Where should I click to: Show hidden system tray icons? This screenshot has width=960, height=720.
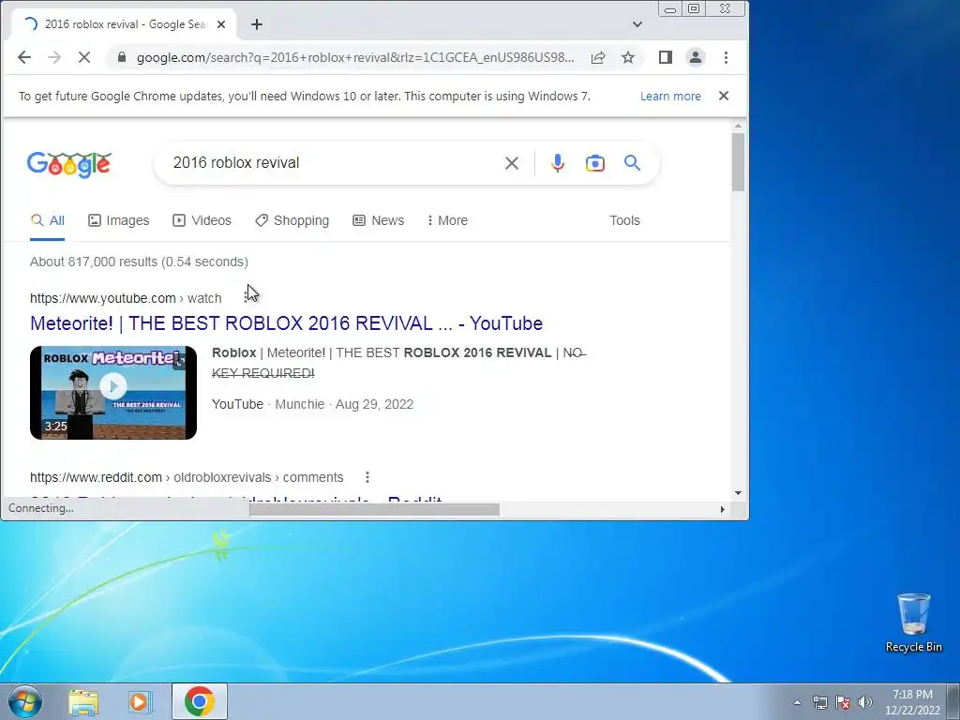pos(797,702)
